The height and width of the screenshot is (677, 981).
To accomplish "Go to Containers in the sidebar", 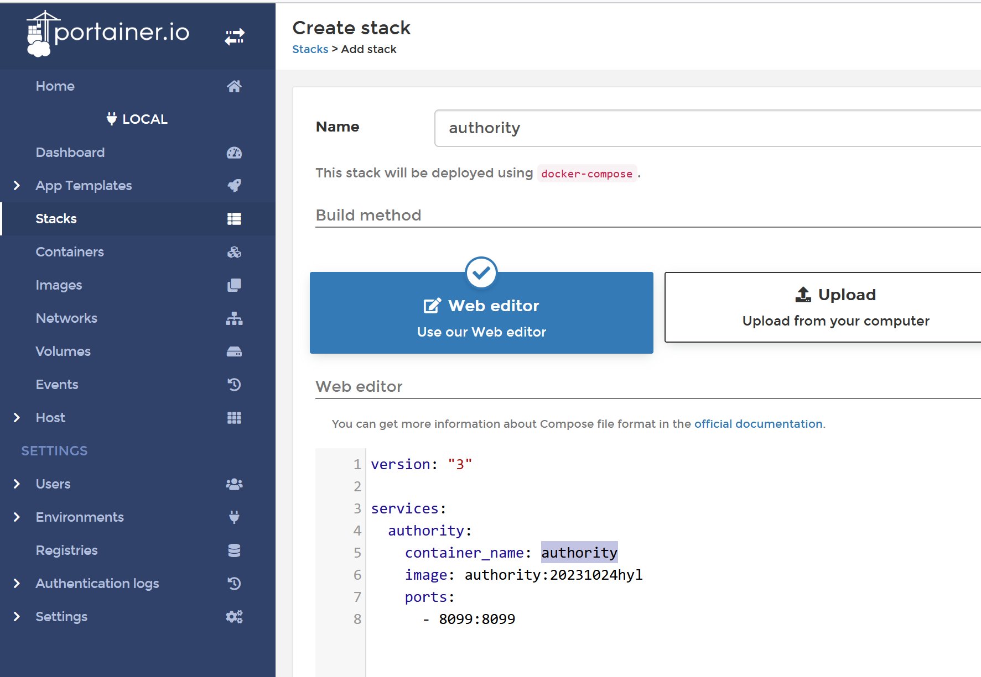I will click(x=138, y=252).
